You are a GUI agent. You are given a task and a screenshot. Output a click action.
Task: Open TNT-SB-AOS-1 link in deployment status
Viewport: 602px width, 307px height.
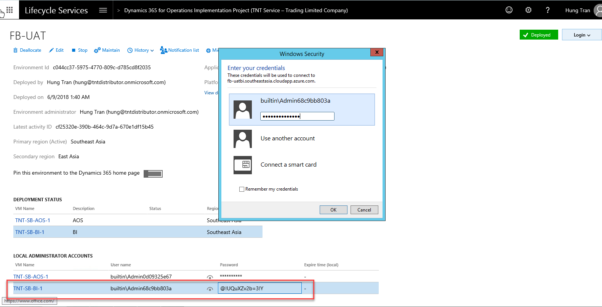point(32,220)
